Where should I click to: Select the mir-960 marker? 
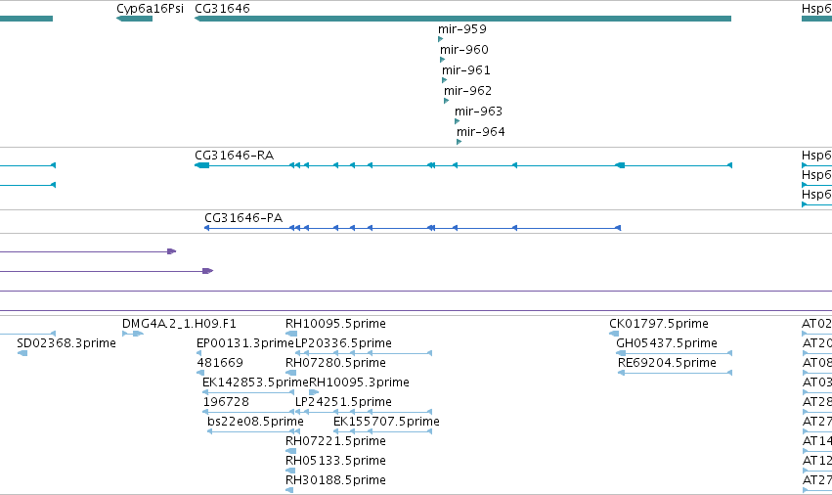click(x=443, y=60)
